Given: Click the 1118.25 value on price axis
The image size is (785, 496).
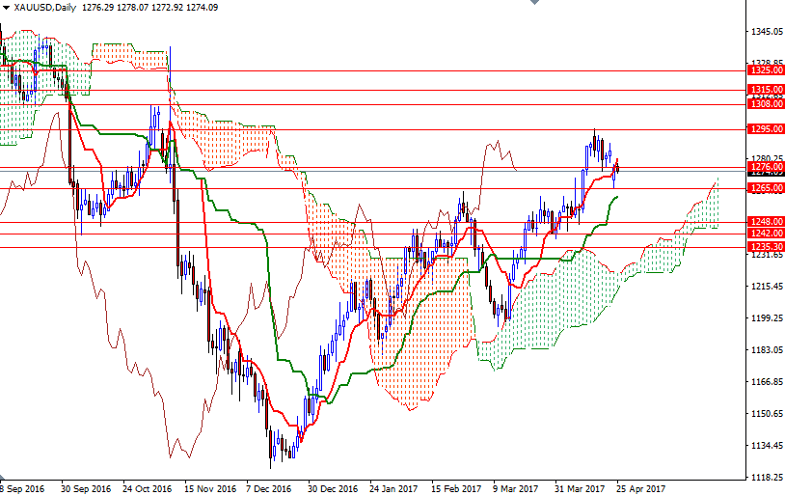Looking at the screenshot, I should [768, 478].
